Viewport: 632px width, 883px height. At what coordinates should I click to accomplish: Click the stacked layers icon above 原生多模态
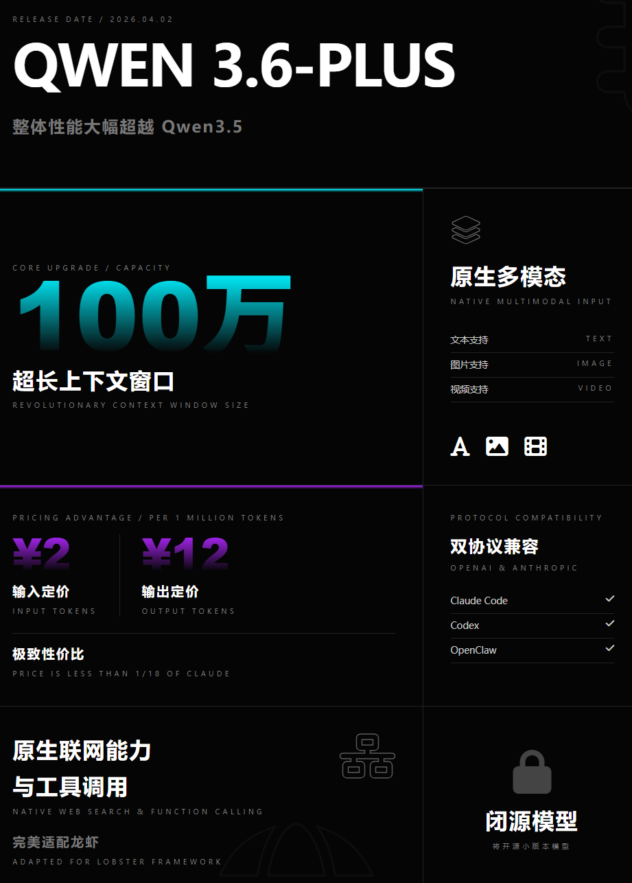pos(466,229)
